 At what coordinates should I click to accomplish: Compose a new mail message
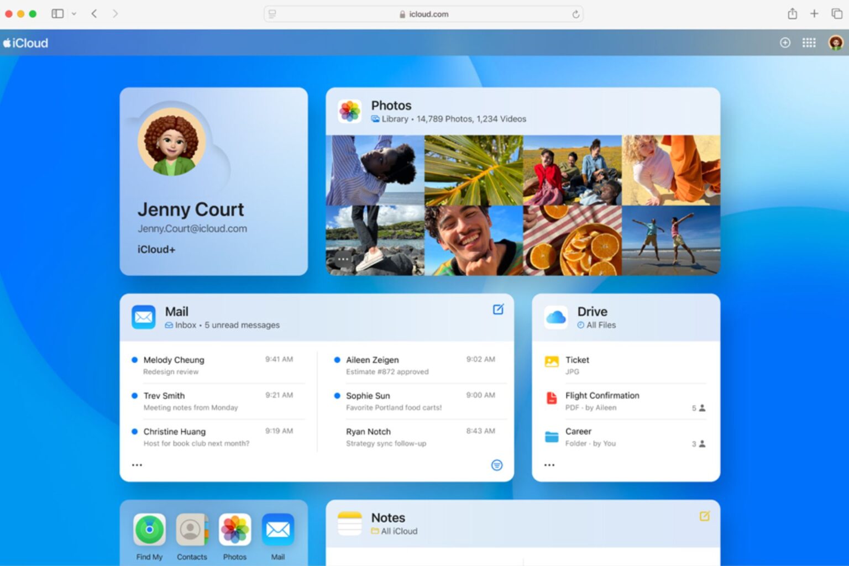[x=497, y=310]
